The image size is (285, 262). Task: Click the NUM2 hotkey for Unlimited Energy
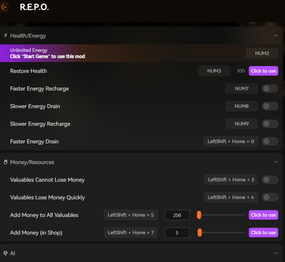pos(262,53)
